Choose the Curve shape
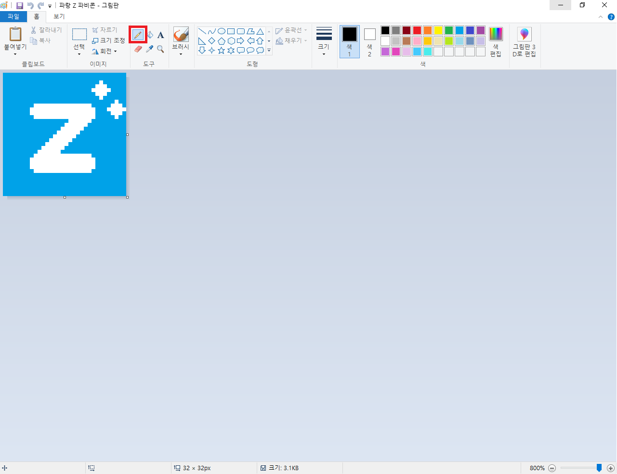This screenshot has width=617, height=474. coord(212,31)
